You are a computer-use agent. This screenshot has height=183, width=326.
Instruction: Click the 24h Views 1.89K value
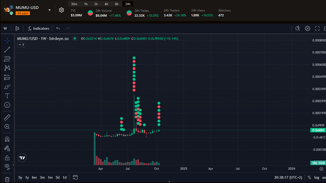(195, 15)
